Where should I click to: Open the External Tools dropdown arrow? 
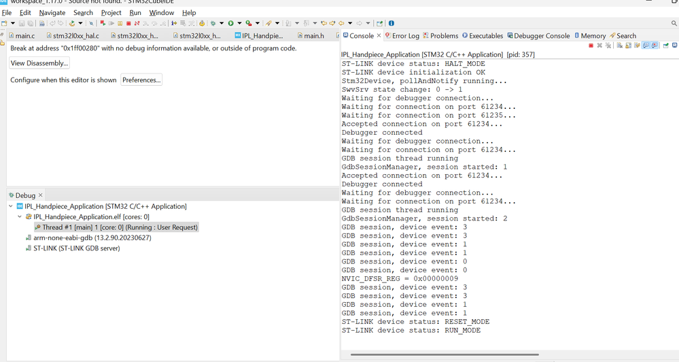[x=257, y=23]
